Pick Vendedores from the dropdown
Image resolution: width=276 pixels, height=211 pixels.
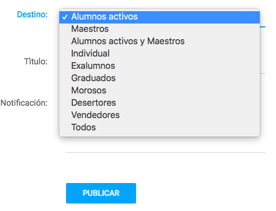pyautogui.click(x=160, y=115)
